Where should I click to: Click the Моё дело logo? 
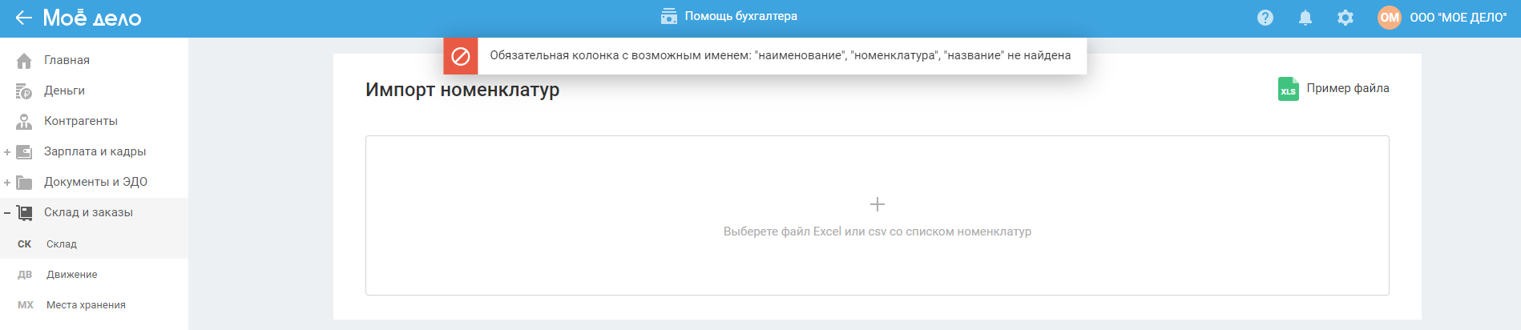[92, 18]
